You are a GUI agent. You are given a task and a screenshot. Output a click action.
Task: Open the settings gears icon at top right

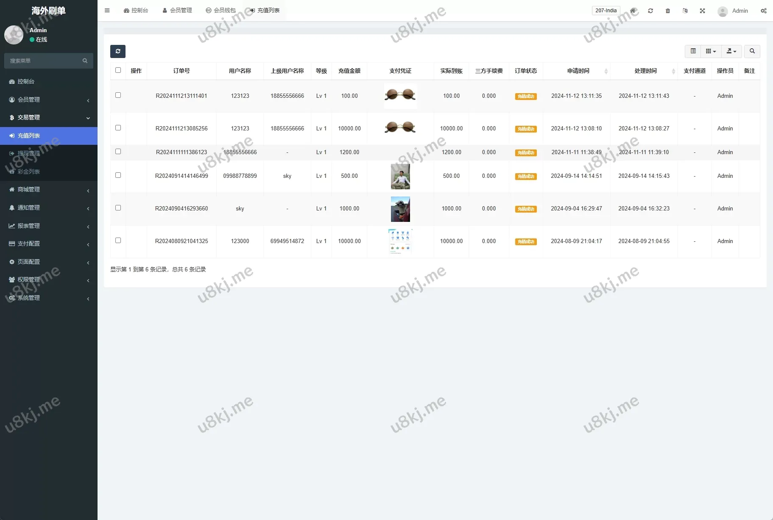pos(763,11)
